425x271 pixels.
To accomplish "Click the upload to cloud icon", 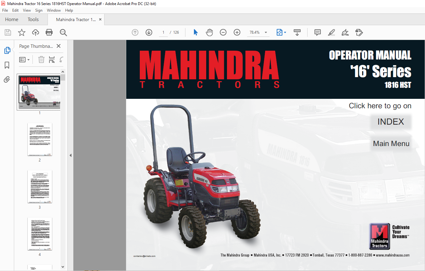I will click(x=36, y=32).
